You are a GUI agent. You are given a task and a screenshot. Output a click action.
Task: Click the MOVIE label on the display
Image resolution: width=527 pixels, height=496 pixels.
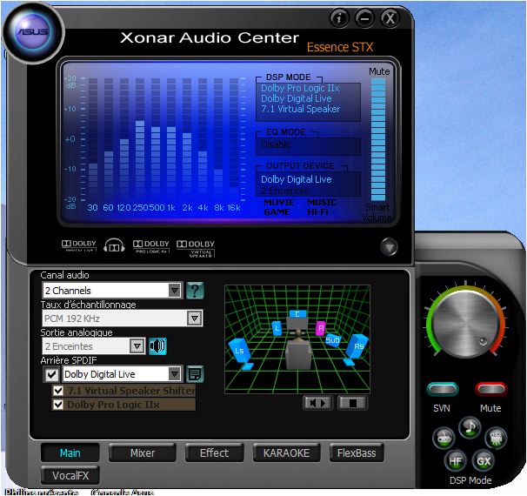(279, 203)
